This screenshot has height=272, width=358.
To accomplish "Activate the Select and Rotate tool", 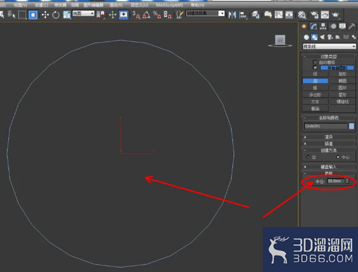I will click(x=56, y=15).
